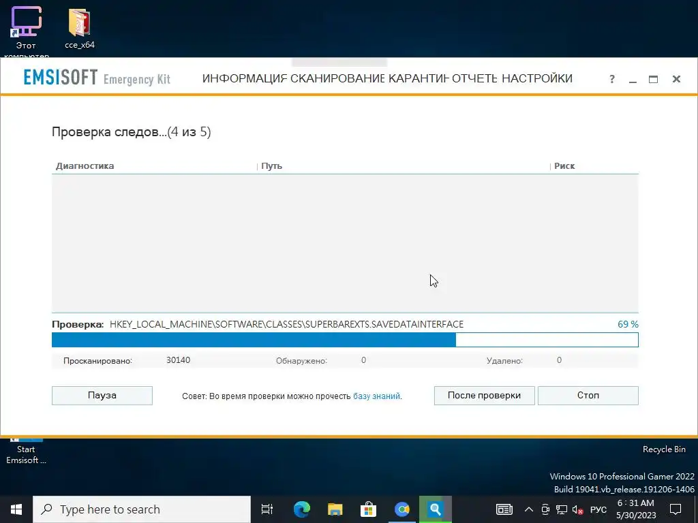Pause the scan with Пауза button
The image size is (698, 523).
coord(102,396)
